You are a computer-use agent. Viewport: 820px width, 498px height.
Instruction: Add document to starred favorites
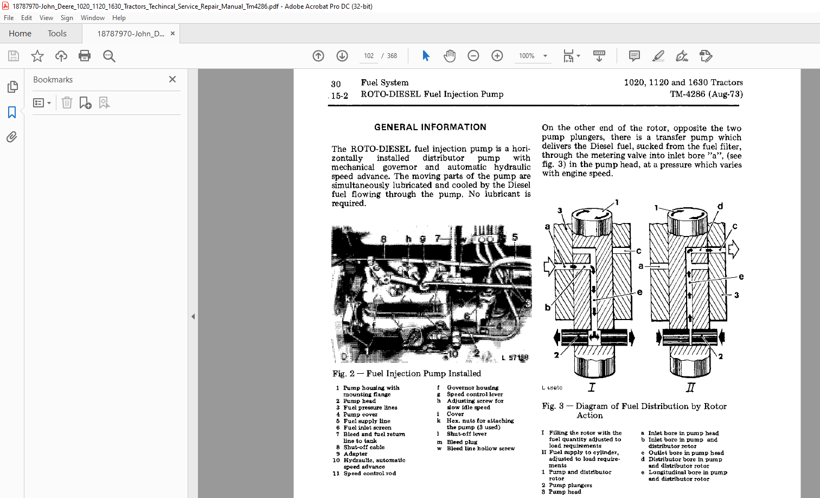37,56
